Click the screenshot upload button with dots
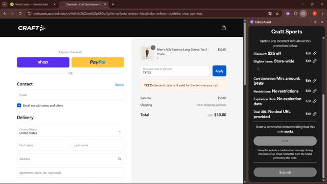 pos(285,141)
